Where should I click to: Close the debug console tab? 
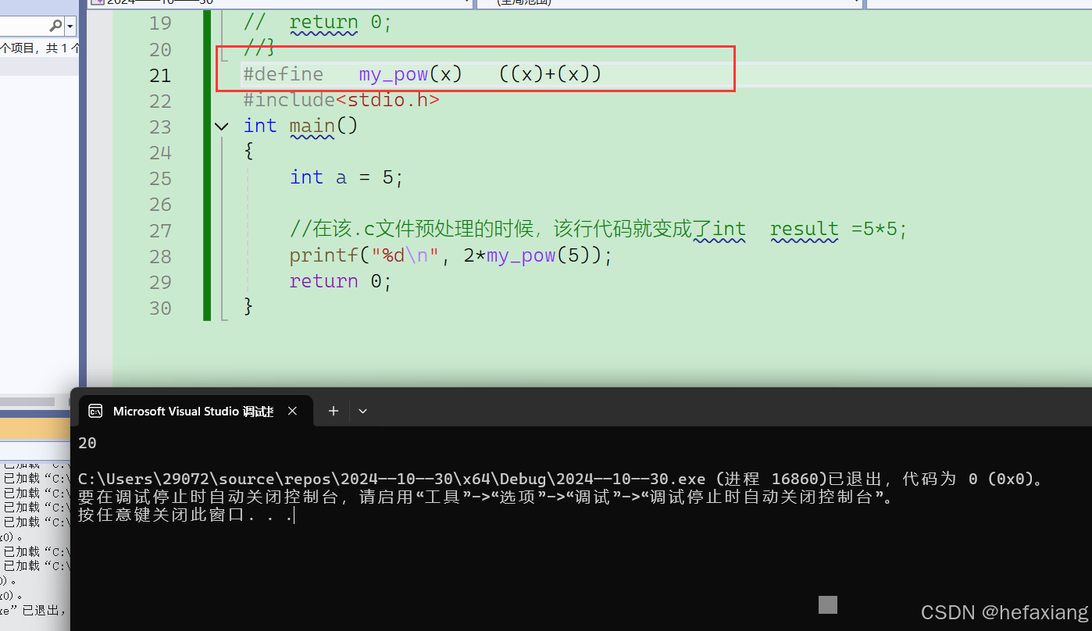coord(292,410)
